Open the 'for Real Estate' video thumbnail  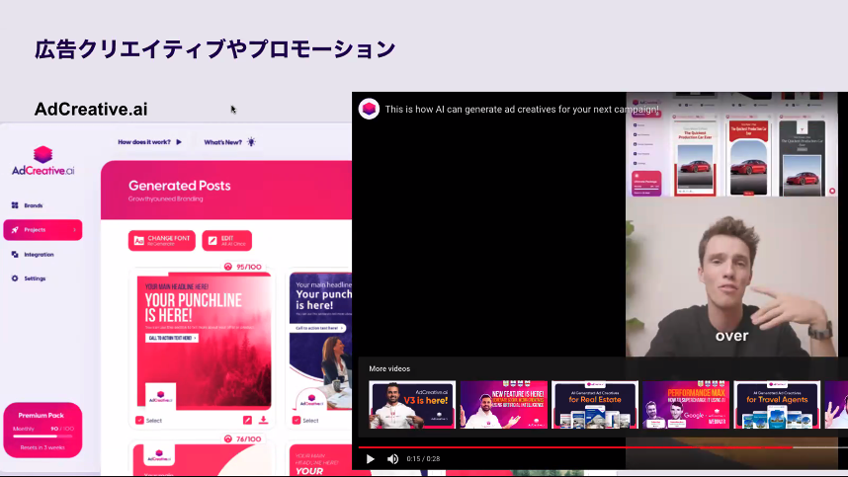coord(595,405)
